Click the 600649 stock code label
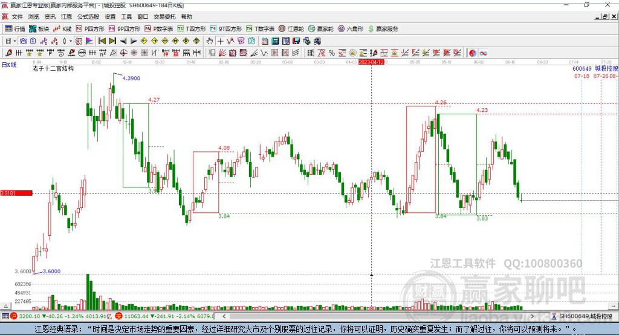The height and width of the screenshot is (335, 619). 582,69
